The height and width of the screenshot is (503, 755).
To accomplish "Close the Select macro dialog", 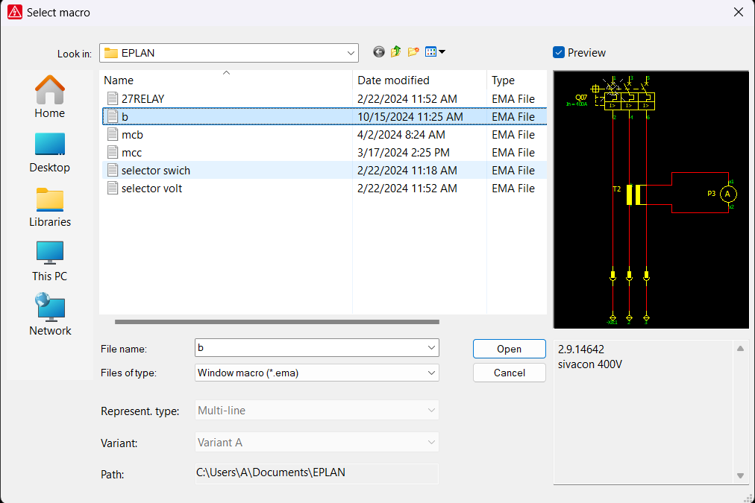I will 739,12.
